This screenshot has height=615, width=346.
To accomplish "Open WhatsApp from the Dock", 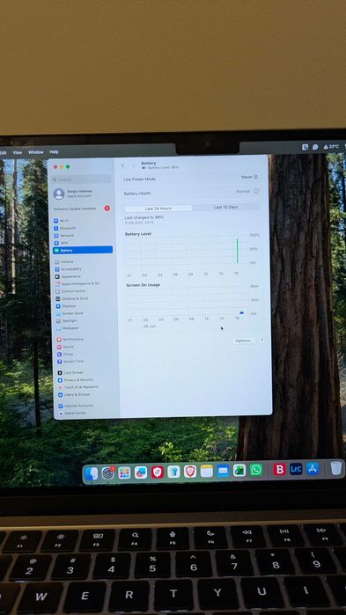I will (x=256, y=470).
